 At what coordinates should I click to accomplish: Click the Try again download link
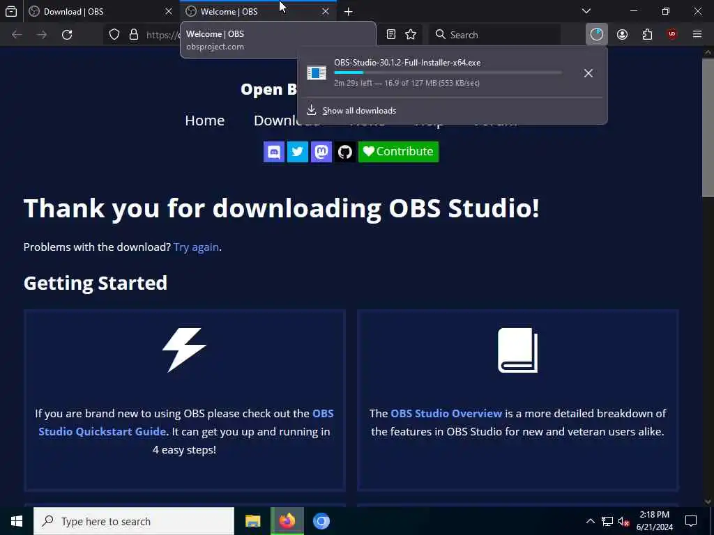[x=196, y=247]
